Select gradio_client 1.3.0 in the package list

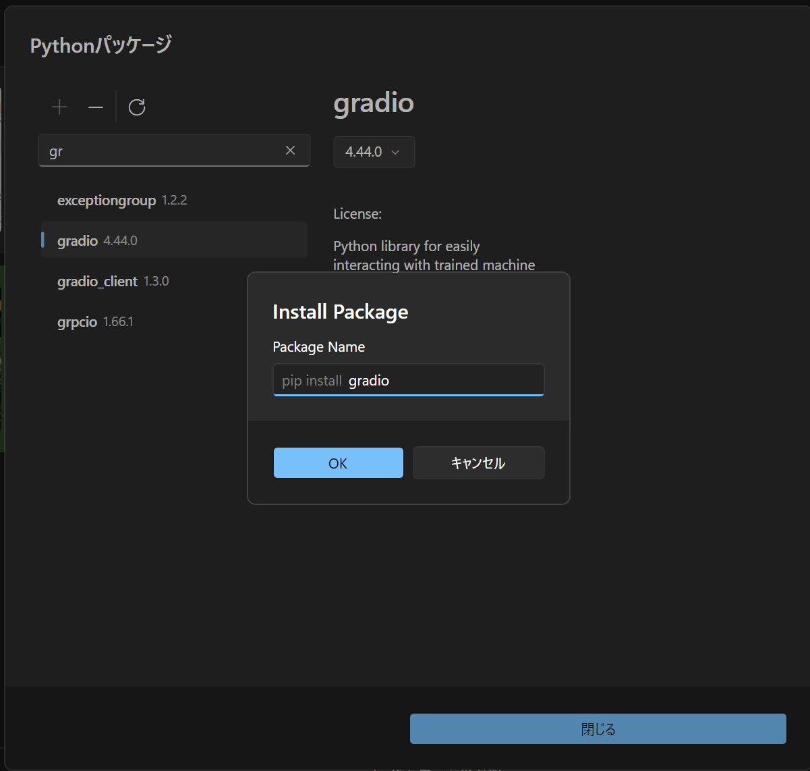[113, 282]
